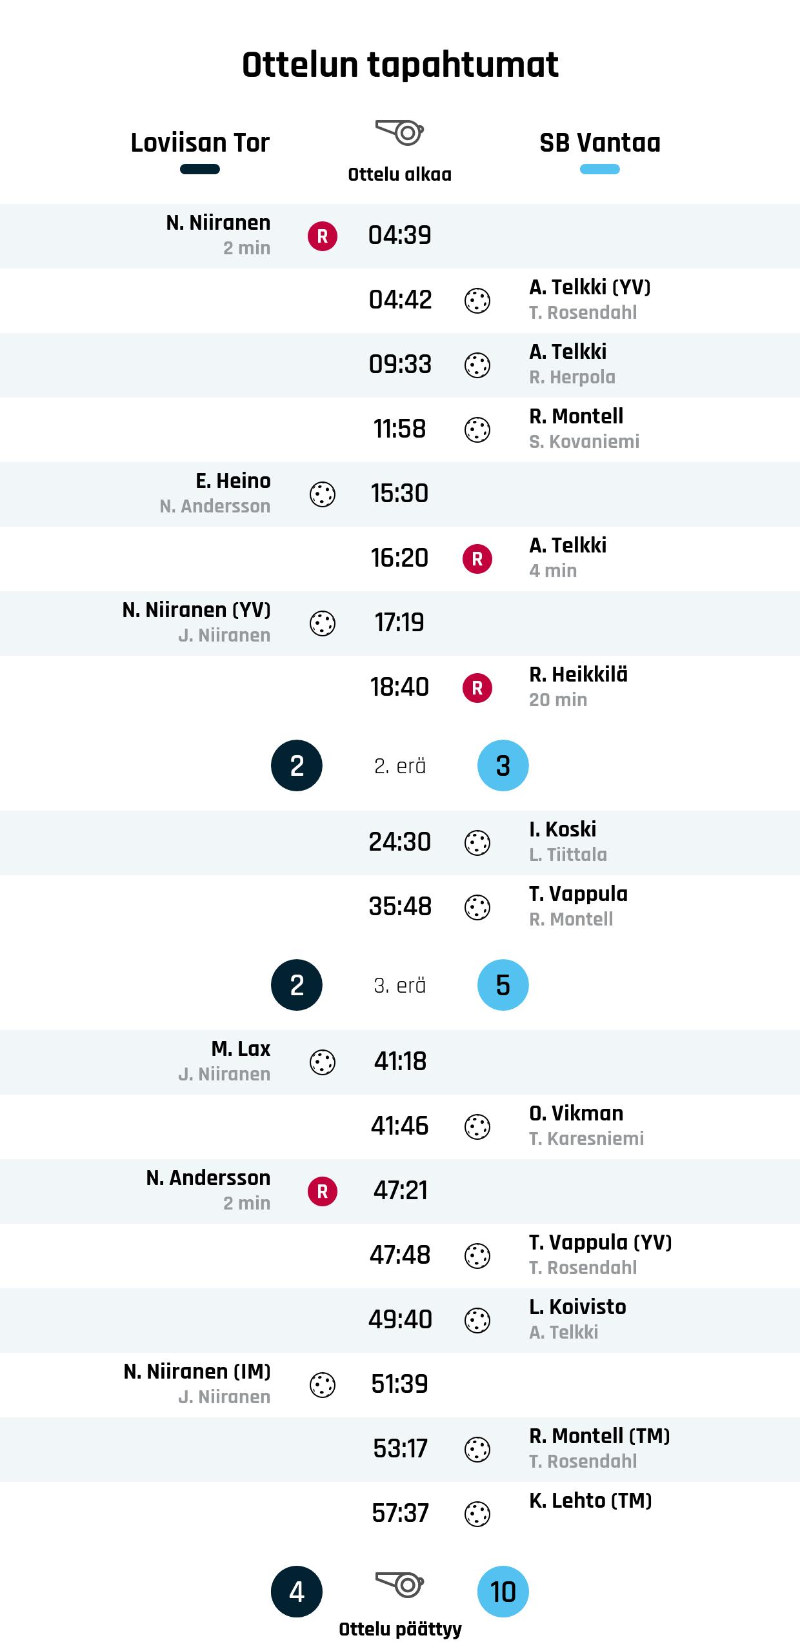Viewport: 800px width, 1651px height.
Task: Open player E. Heino goal entry
Action: point(233,481)
